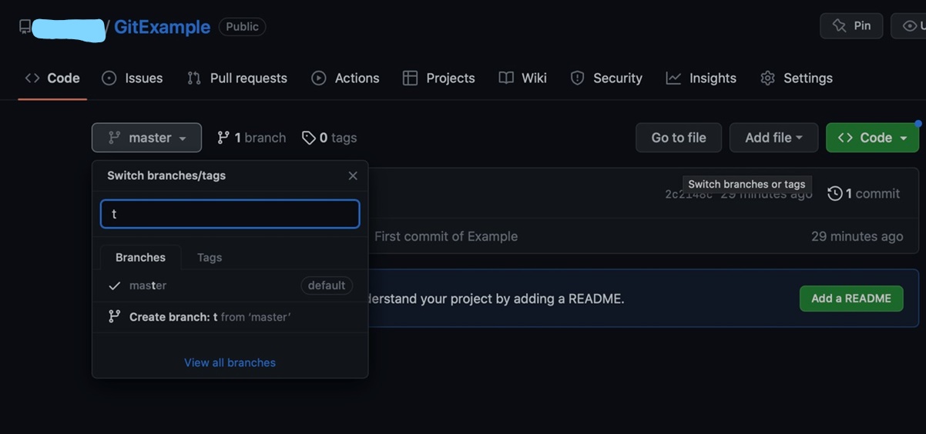This screenshot has height=434, width=926.
Task: Open the green Code dropdown
Action: pos(872,138)
